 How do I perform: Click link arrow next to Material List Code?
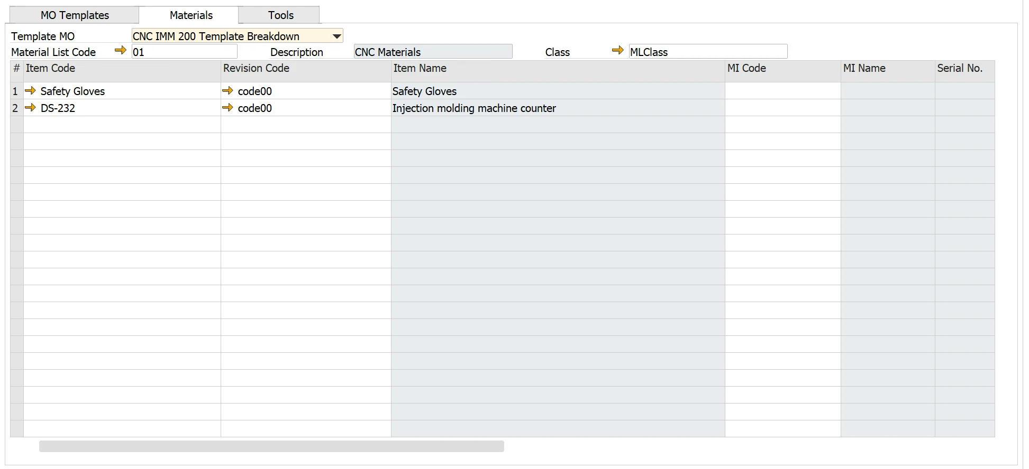pos(120,51)
